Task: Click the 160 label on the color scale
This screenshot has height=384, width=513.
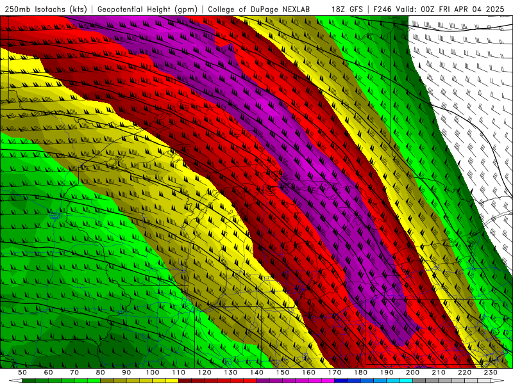Action: (308, 372)
